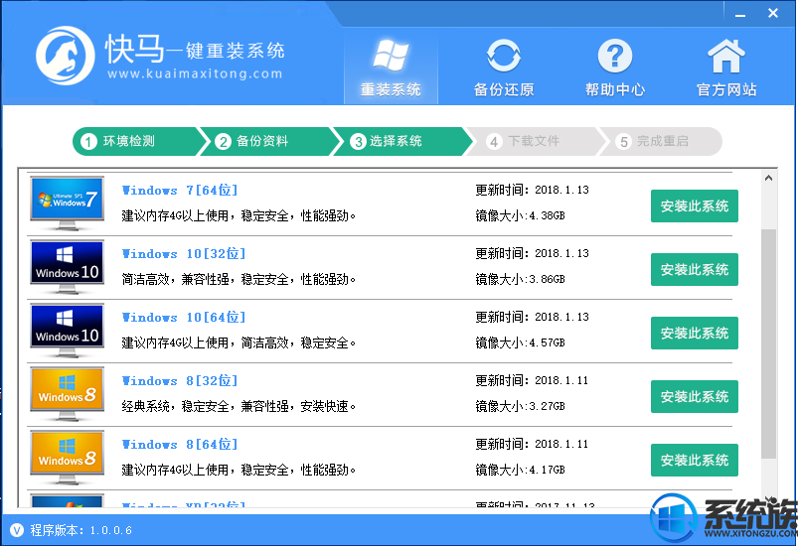Click the 镜像大小:3.27GB text
The image size is (798, 546).
(x=520, y=406)
